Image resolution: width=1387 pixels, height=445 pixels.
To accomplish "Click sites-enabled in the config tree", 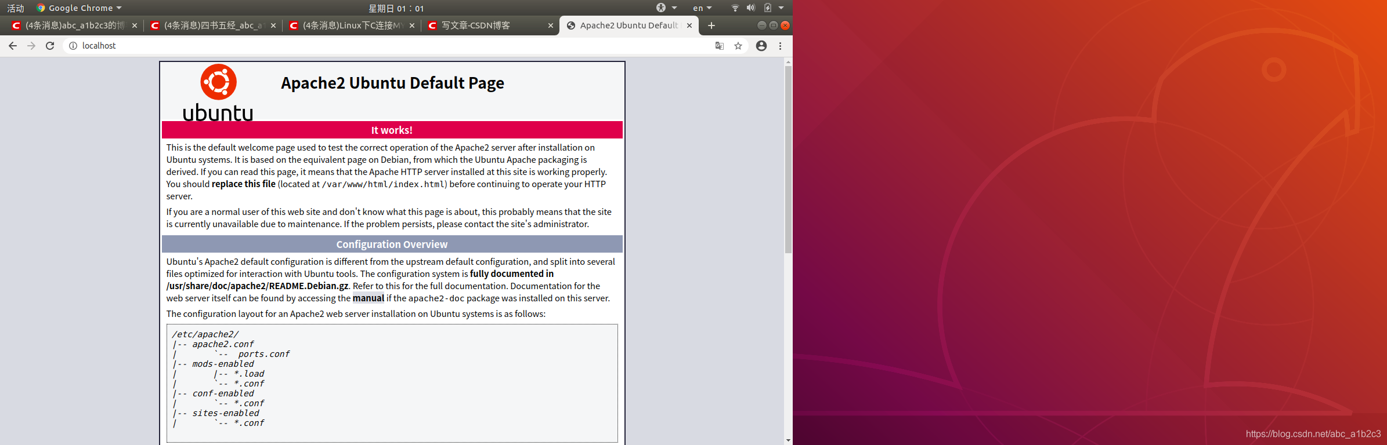I will point(226,413).
